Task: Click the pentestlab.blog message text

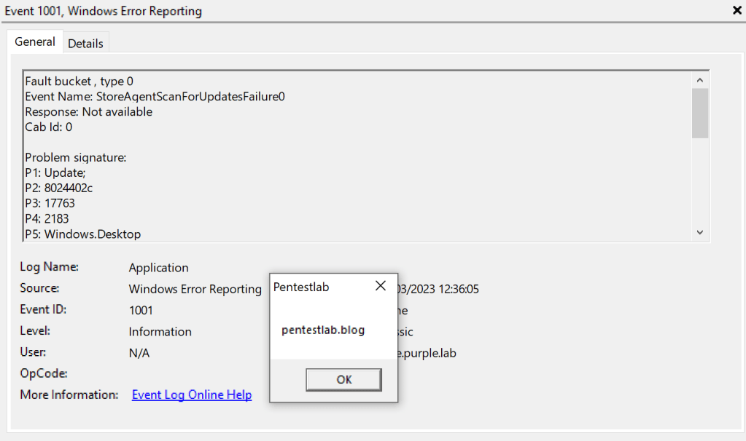Action: (x=322, y=330)
